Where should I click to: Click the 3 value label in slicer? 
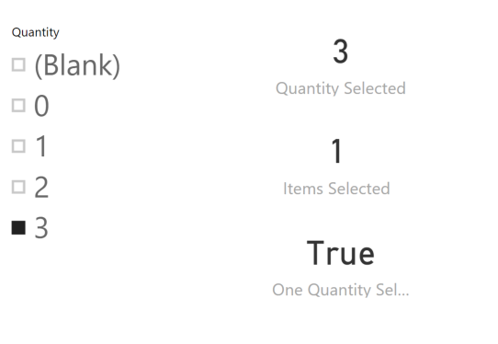(x=41, y=228)
